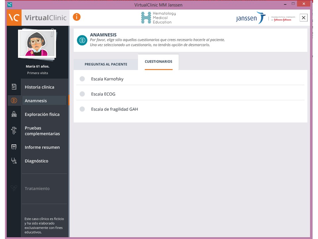
Task: Open Historia clínica section
Action: (39, 87)
